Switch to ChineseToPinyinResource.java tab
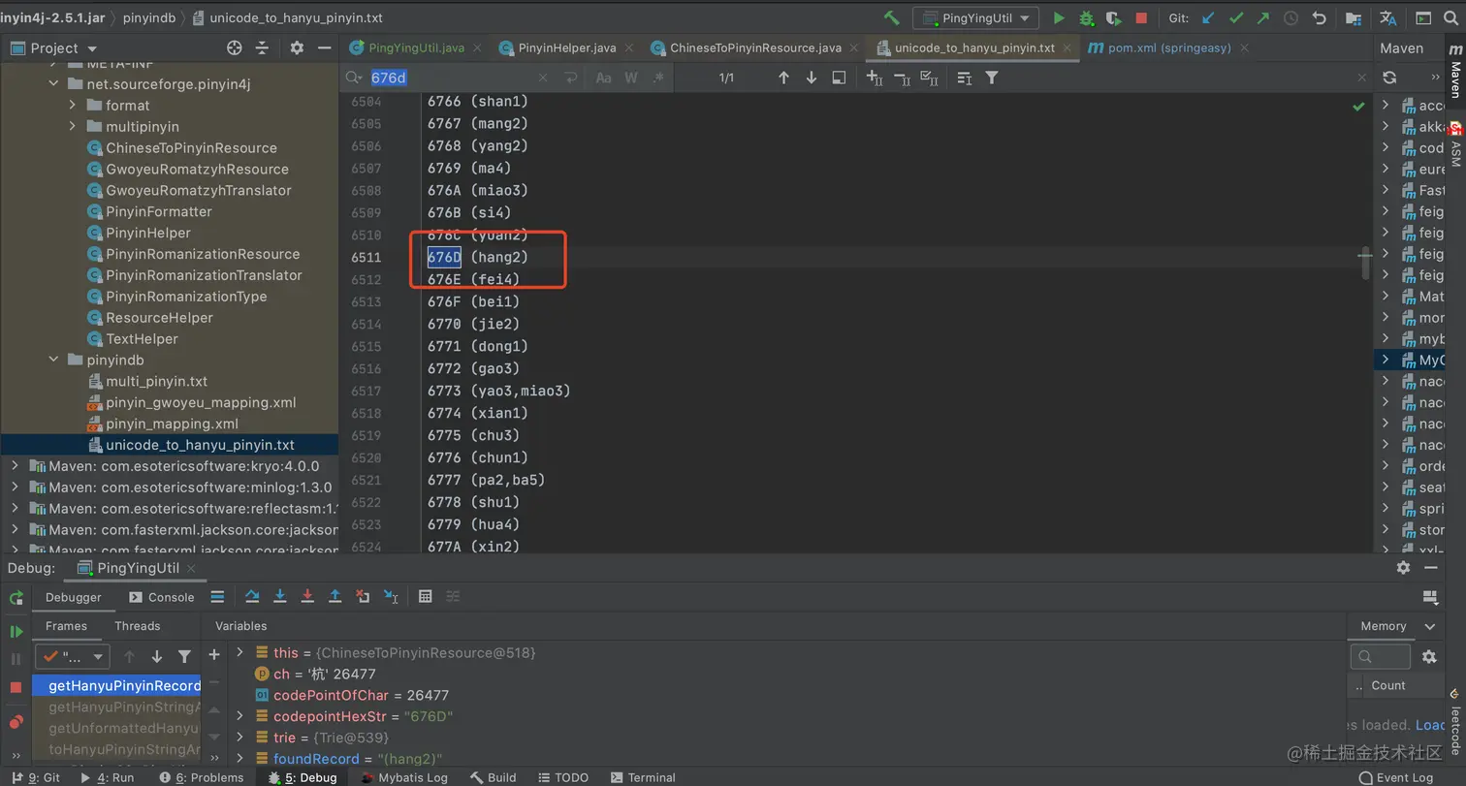The width and height of the screenshot is (1466, 786). 755,47
